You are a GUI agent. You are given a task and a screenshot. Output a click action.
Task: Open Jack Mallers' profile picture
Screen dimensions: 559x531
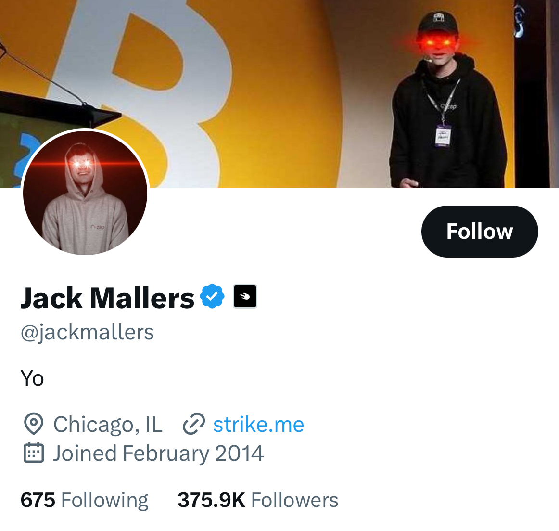coord(85,193)
